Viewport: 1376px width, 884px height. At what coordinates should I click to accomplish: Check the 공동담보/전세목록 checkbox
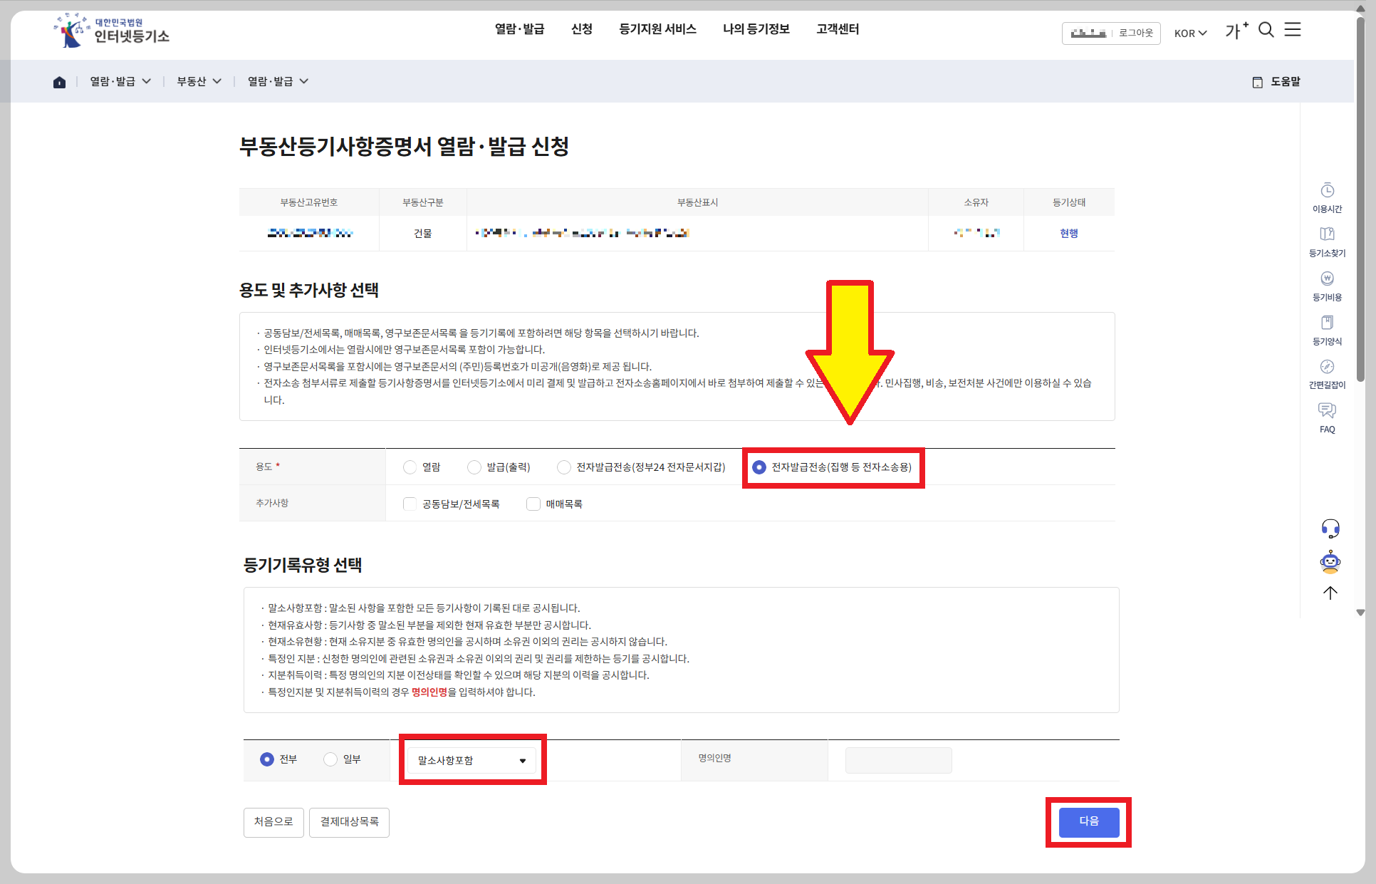[410, 504]
